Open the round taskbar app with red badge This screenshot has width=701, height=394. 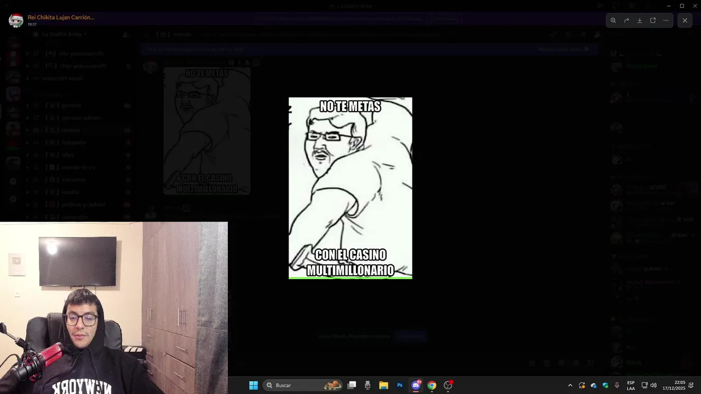click(x=448, y=385)
